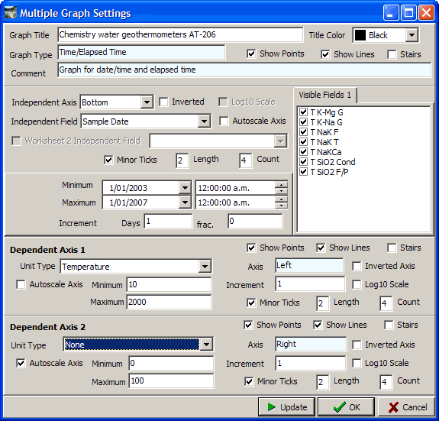Open Dependent Axis 2 Unit Type dropdown
The width and height of the screenshot is (439, 421).
click(x=206, y=345)
